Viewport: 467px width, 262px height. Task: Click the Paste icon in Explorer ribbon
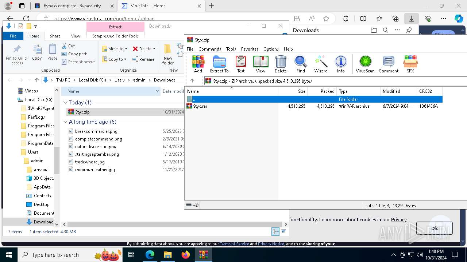[52, 52]
